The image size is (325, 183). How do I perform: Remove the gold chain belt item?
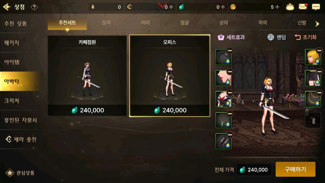(x=319, y=92)
